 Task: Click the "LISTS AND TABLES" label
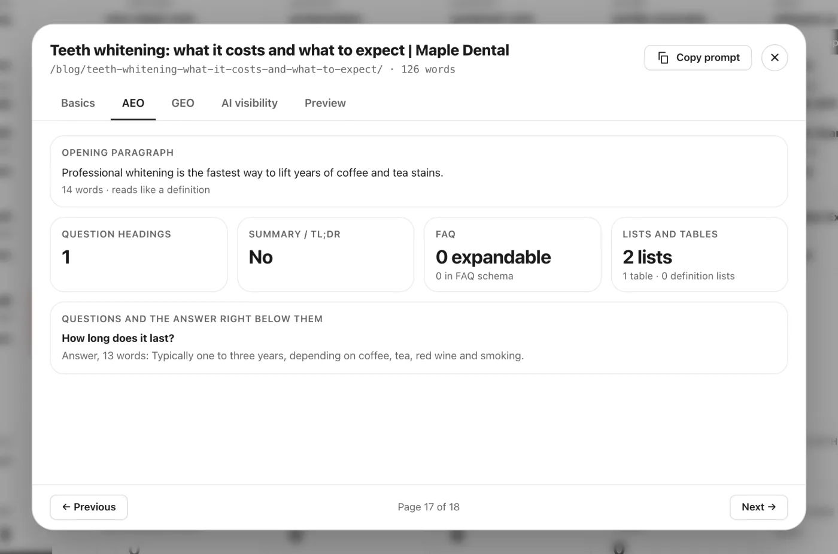click(670, 234)
